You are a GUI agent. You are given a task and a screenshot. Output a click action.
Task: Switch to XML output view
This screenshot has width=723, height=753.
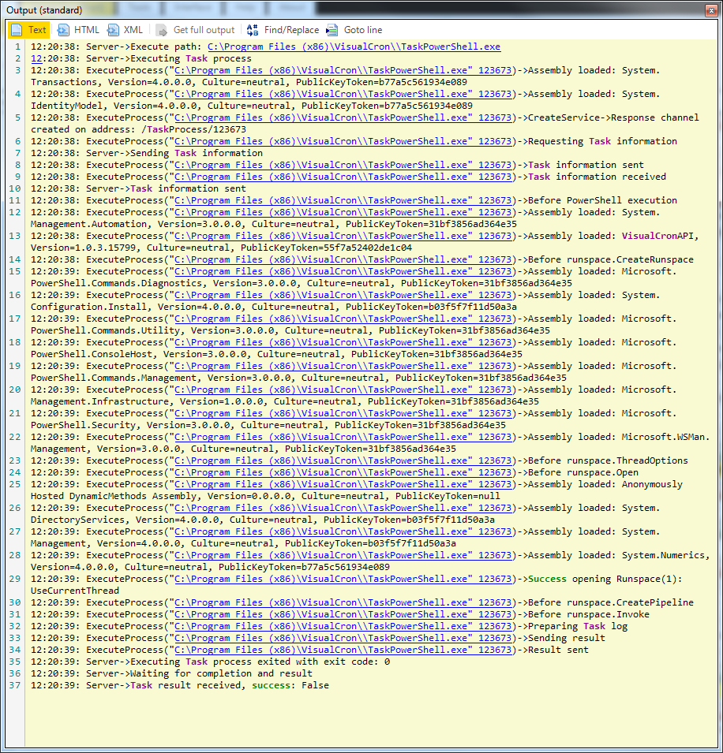[125, 30]
